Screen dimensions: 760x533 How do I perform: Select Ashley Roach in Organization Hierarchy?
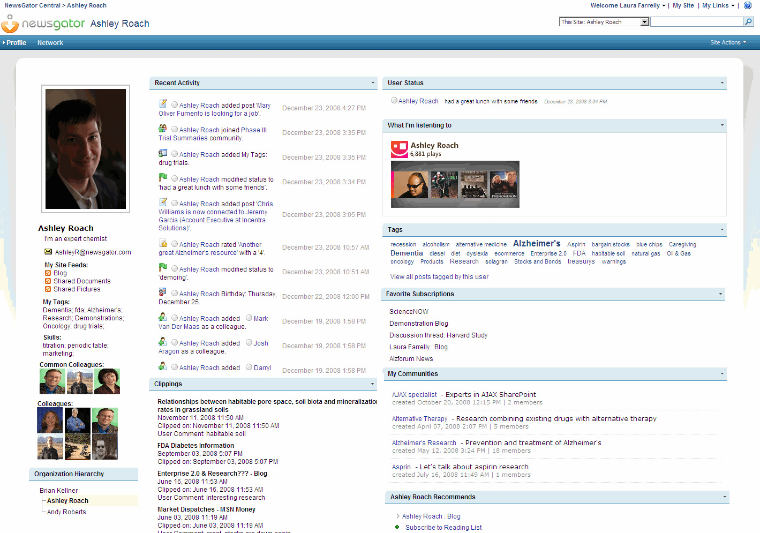click(67, 501)
